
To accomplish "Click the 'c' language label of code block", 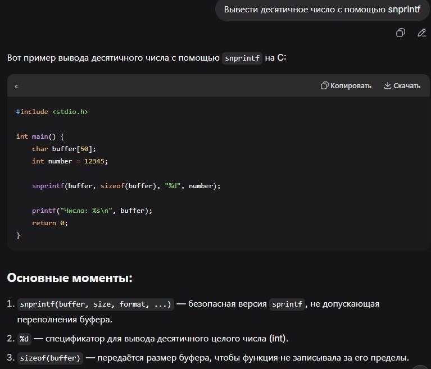I will [x=16, y=86].
